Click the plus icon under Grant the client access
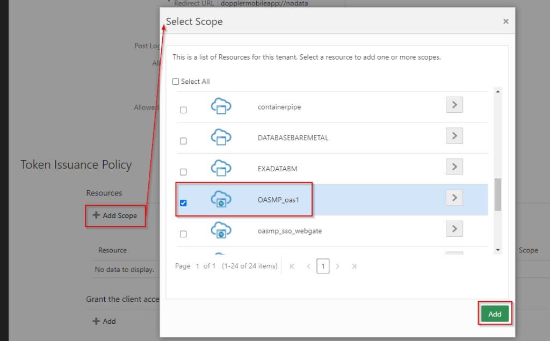550x341 pixels. 96,321
